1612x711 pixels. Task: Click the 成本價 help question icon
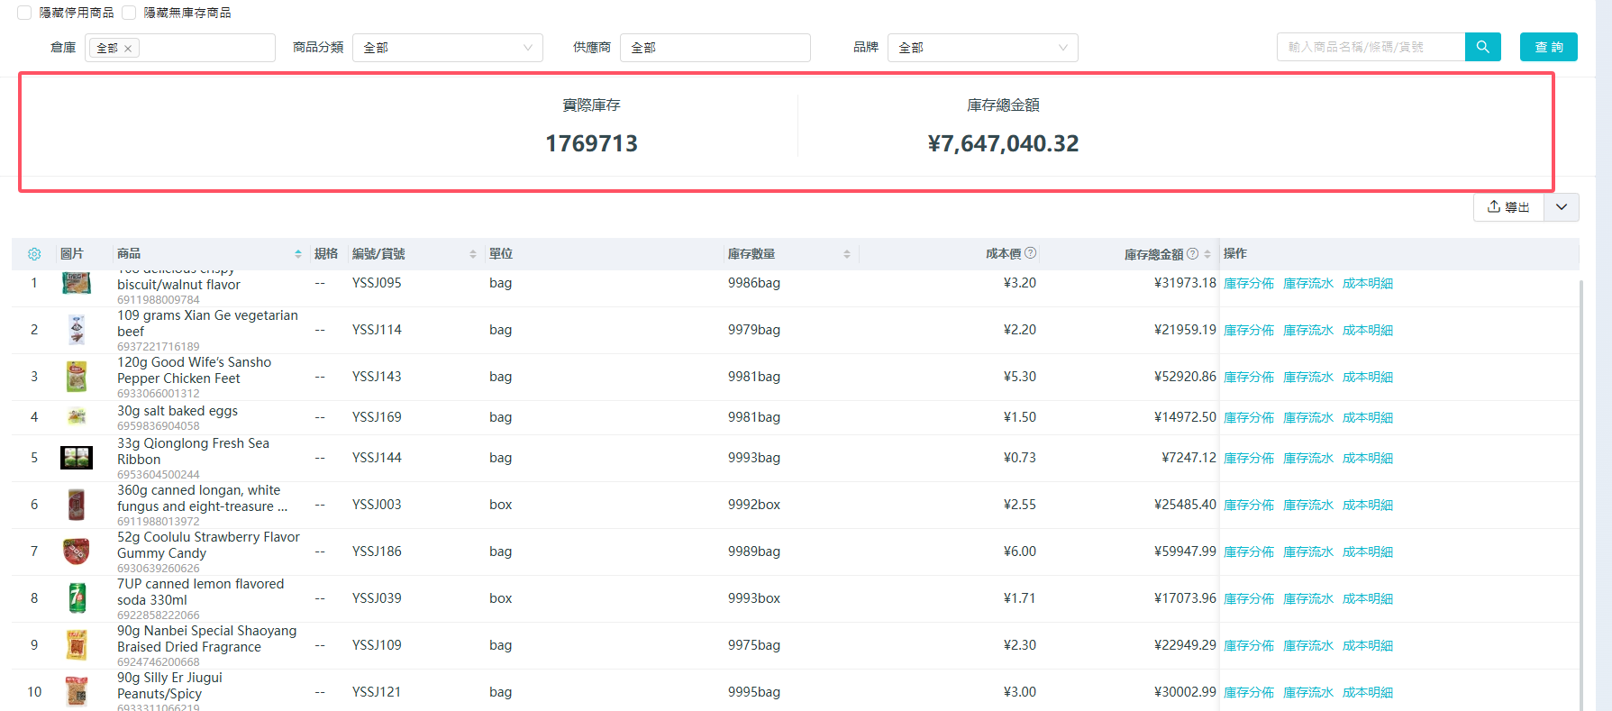coord(1031,253)
